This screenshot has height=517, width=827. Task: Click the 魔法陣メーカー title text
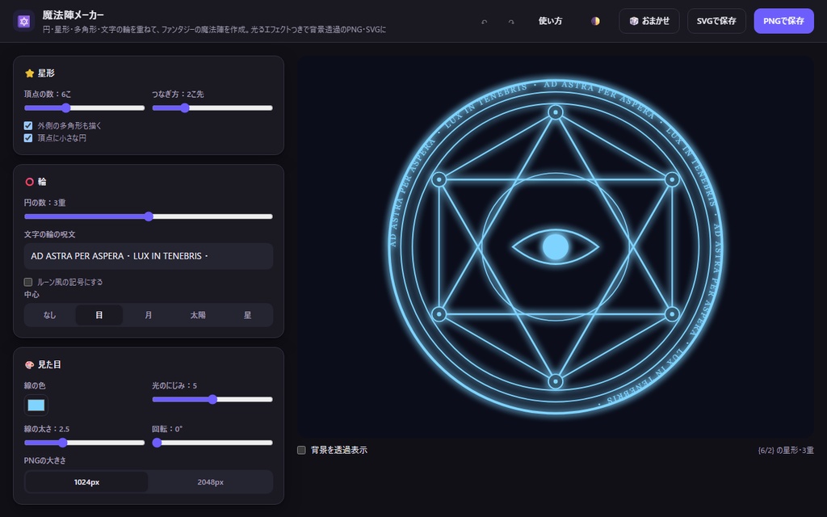(x=73, y=15)
